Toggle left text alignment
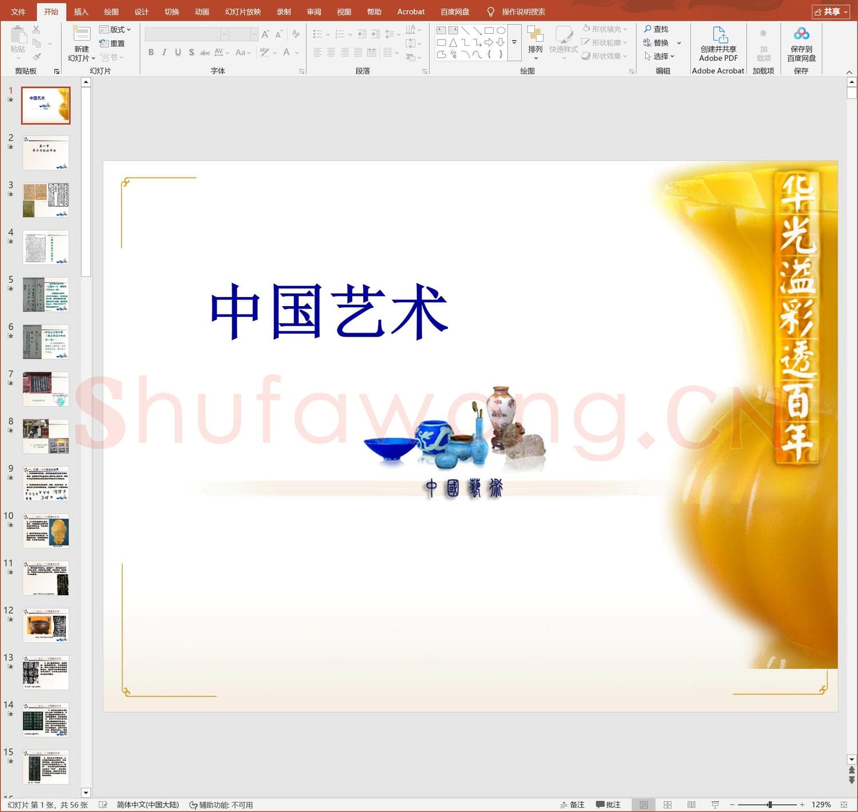Image resolution: width=858 pixels, height=812 pixels. click(317, 52)
